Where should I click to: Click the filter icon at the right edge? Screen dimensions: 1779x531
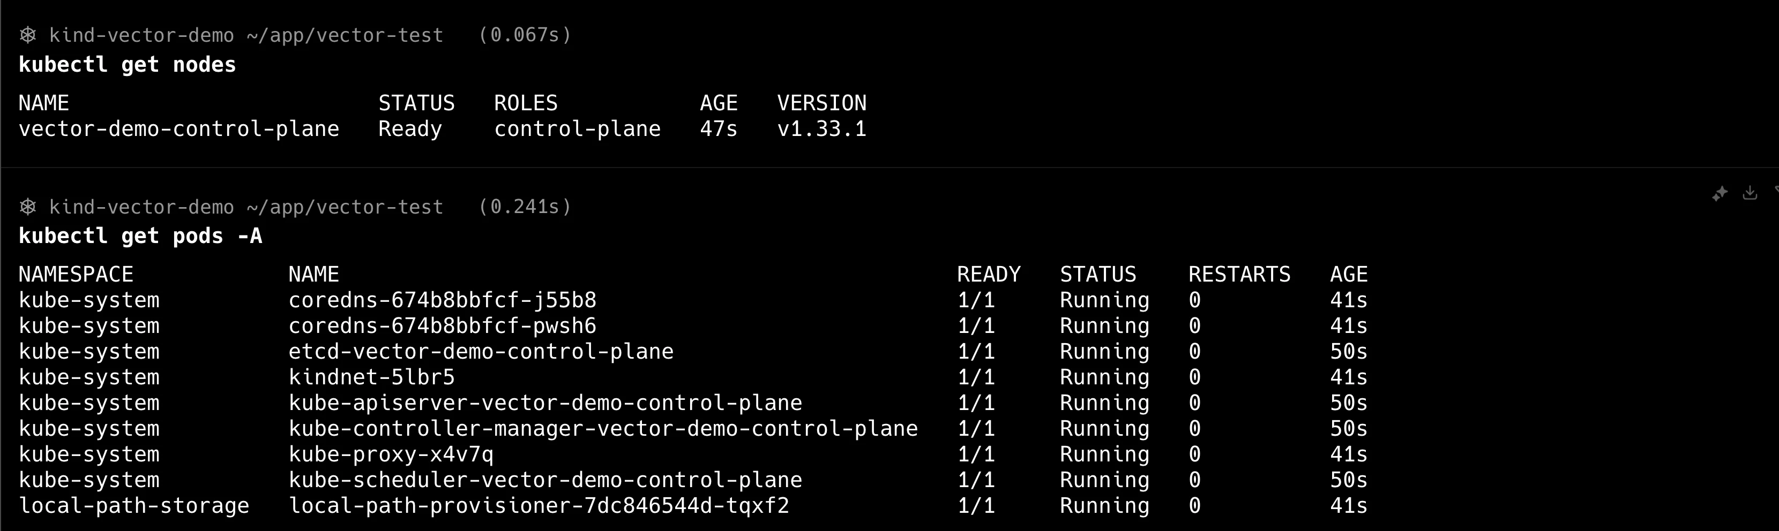[x=1776, y=191]
